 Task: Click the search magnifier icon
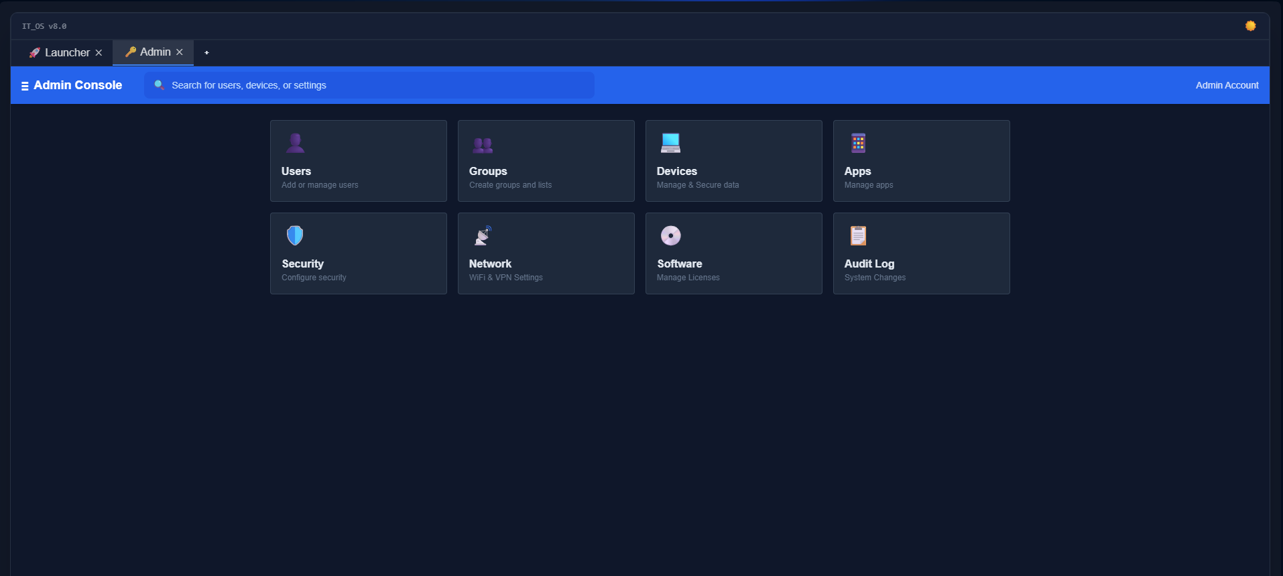[160, 85]
